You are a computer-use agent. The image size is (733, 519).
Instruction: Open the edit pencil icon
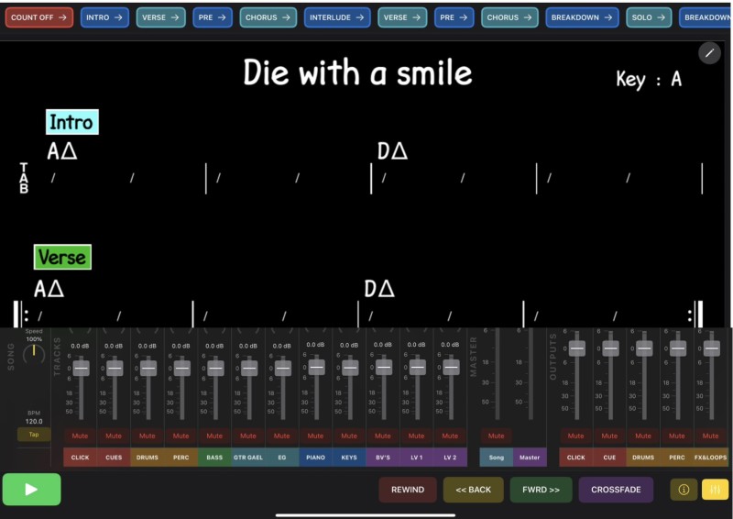[x=709, y=53]
